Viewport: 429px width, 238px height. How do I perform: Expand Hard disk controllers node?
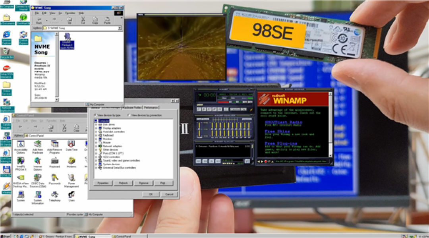[96, 132]
